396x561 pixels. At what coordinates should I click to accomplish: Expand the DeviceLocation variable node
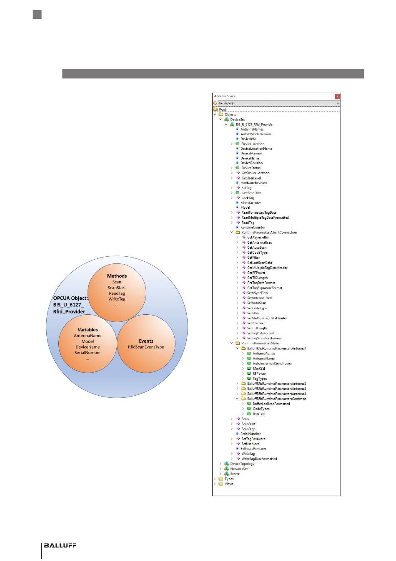coord(232,144)
